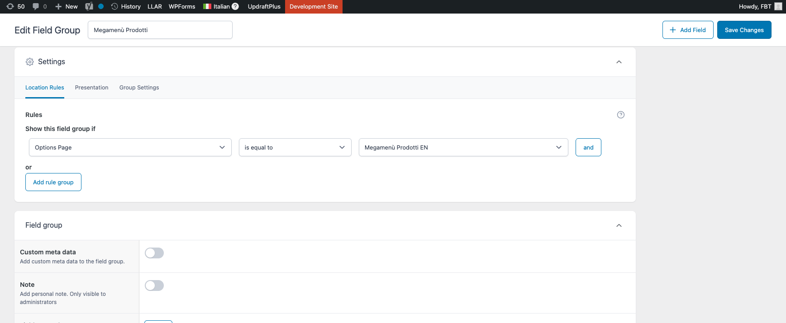Click the Save Changes button
This screenshot has height=323, width=786.
click(744, 30)
